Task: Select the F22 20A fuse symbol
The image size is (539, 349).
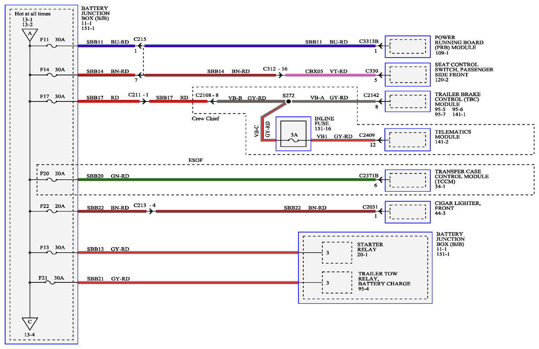Action: (51, 211)
